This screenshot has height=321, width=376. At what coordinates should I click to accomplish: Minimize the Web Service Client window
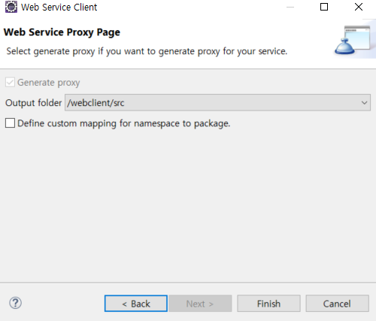click(290, 7)
